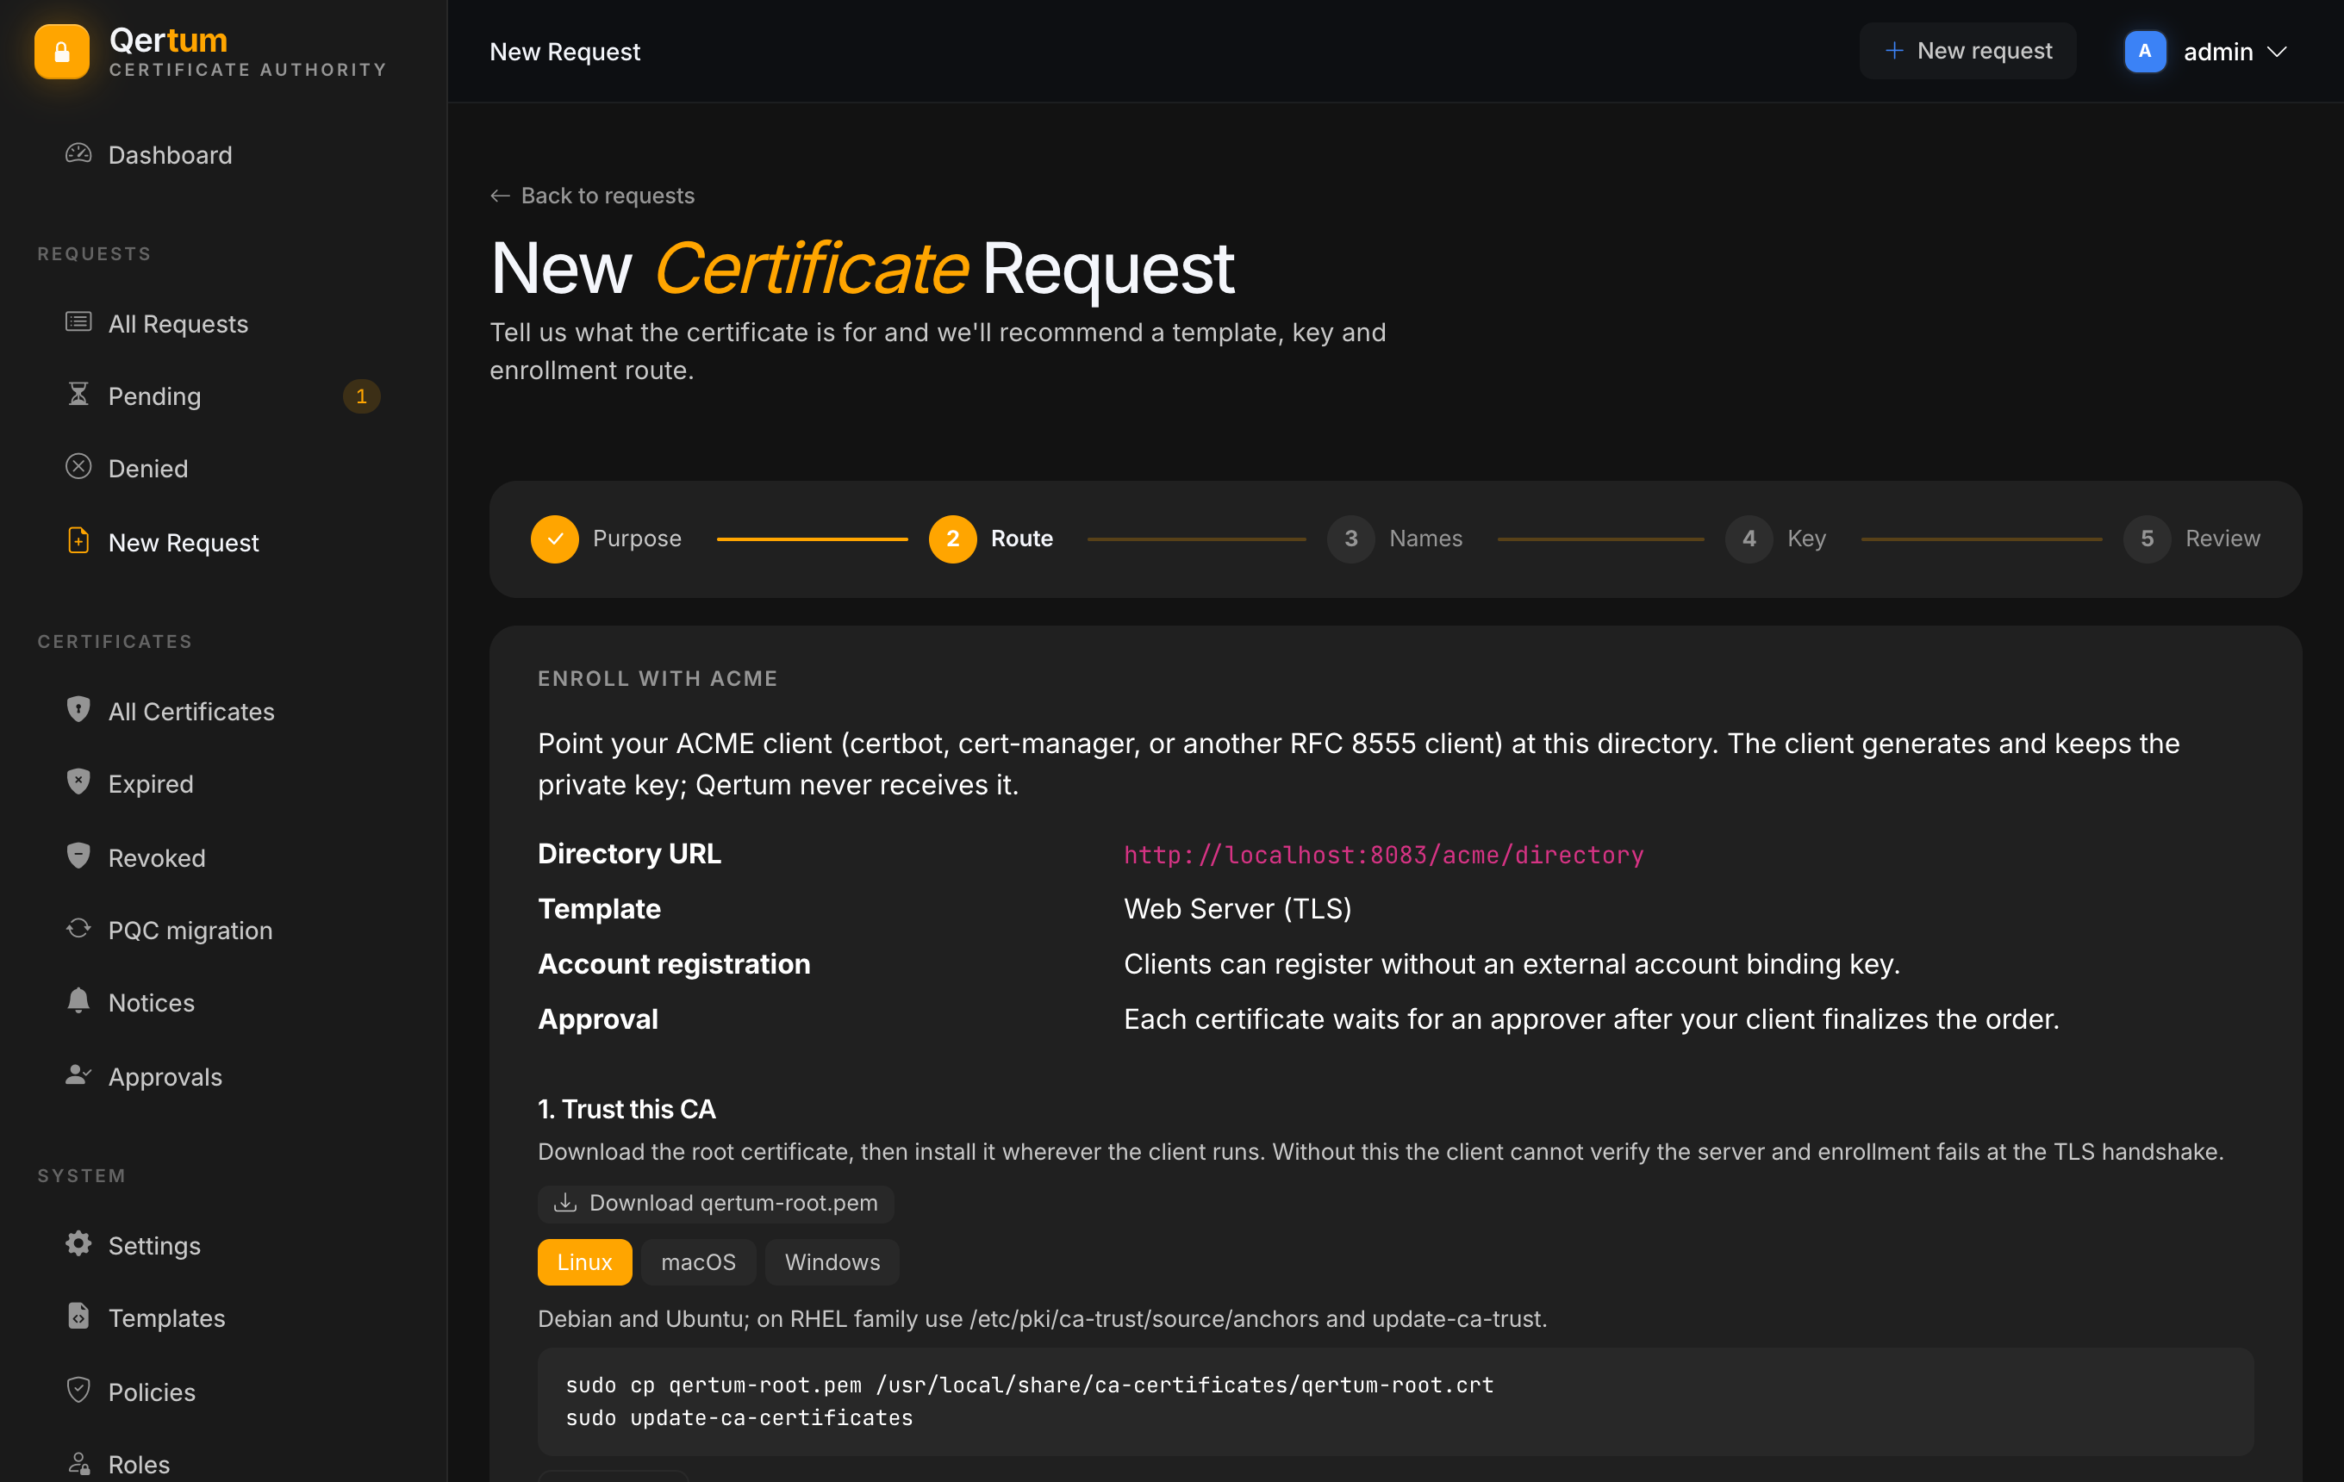Select the Linux instructions tab

(x=584, y=1262)
